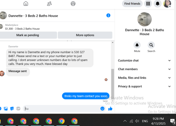176x126 pixels.
Task: Switch ENG input language indicator
Action: pos(145,121)
